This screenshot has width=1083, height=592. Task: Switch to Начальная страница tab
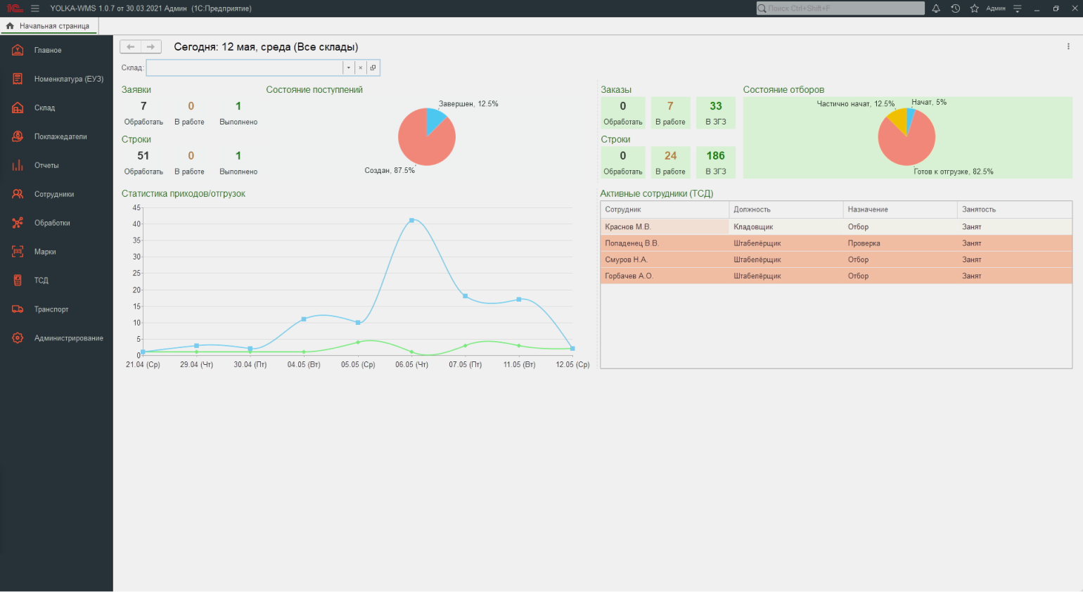[49, 26]
